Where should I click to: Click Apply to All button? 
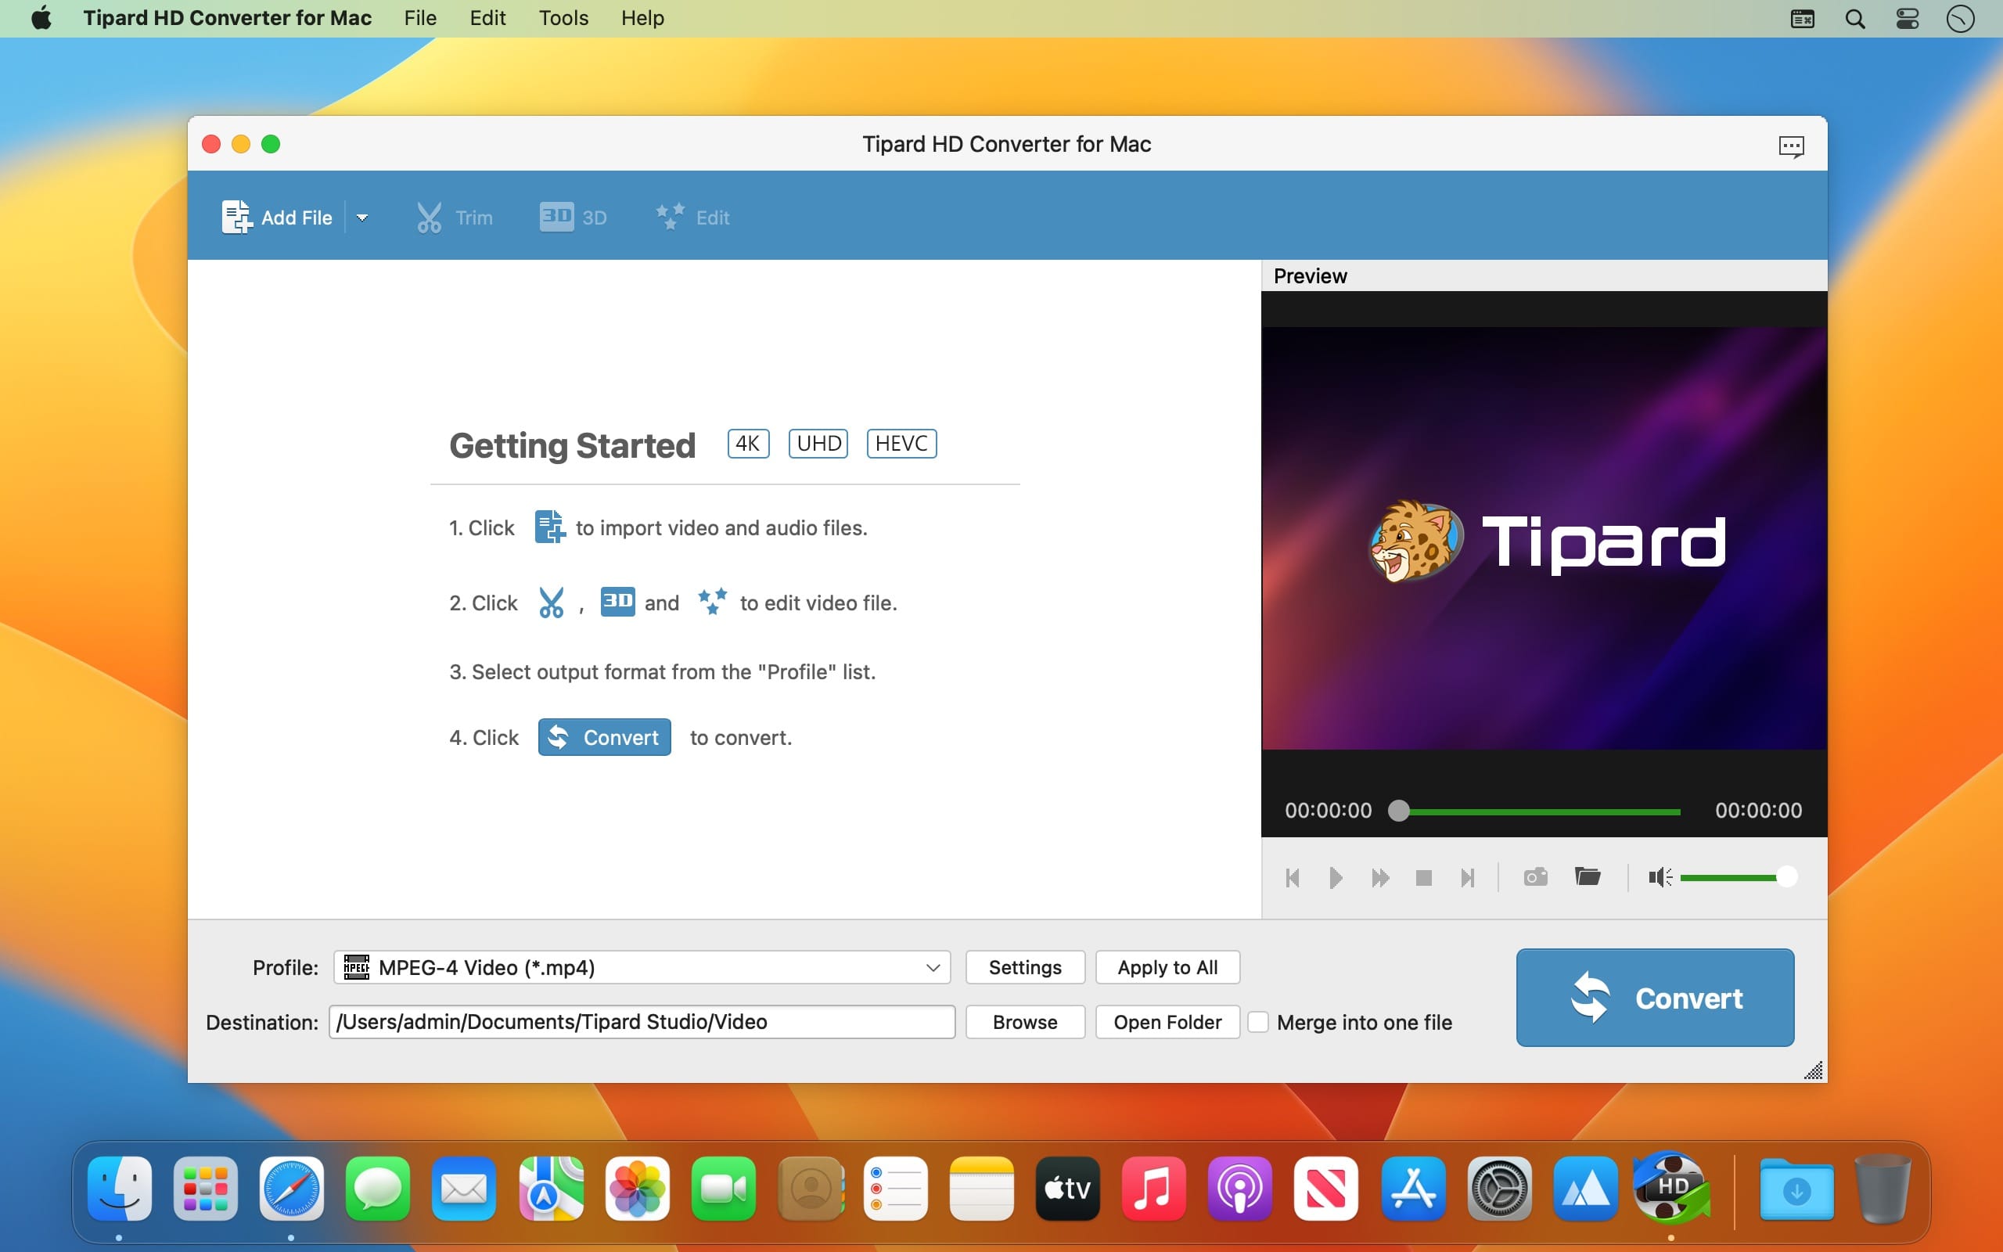click(1167, 967)
